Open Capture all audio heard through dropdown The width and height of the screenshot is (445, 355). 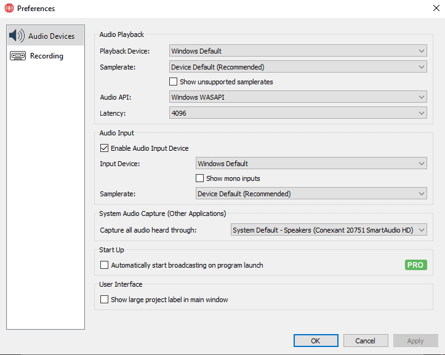point(329,230)
